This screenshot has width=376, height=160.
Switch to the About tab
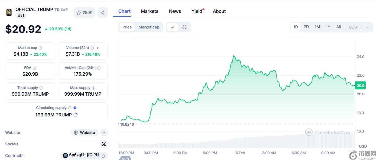coord(219,11)
